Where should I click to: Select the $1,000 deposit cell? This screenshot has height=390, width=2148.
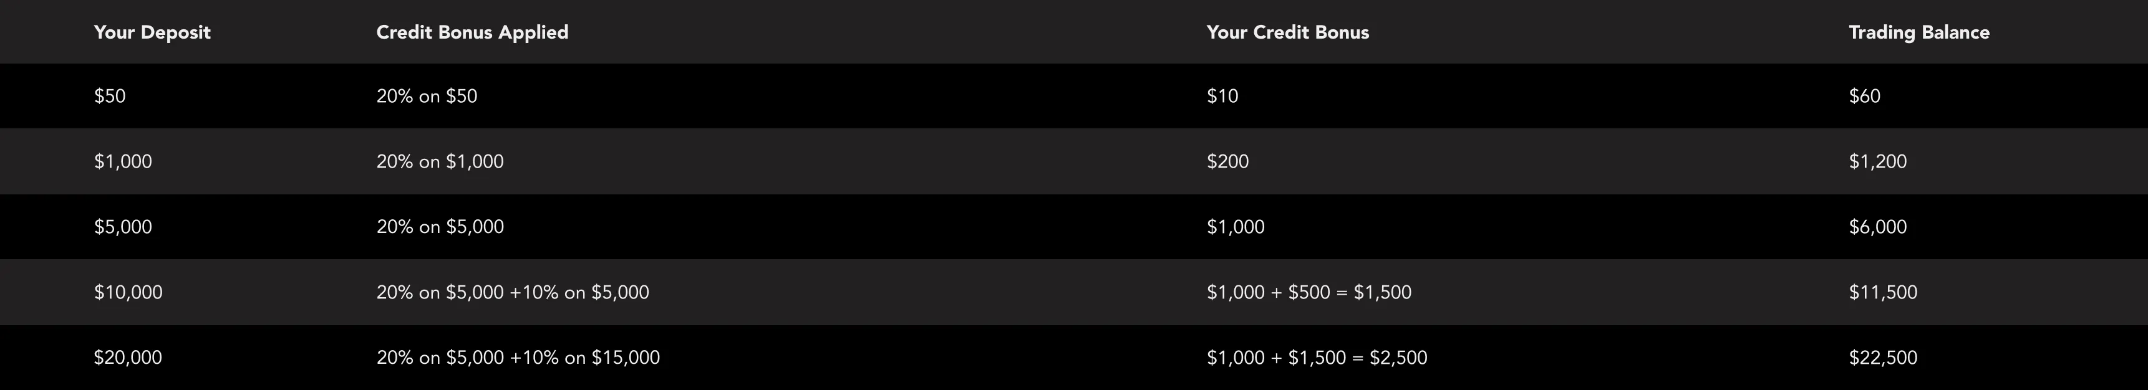point(123,161)
